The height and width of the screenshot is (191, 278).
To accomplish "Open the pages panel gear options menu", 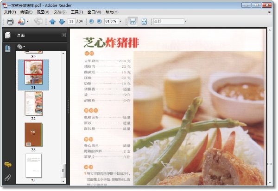I will click(x=21, y=47).
